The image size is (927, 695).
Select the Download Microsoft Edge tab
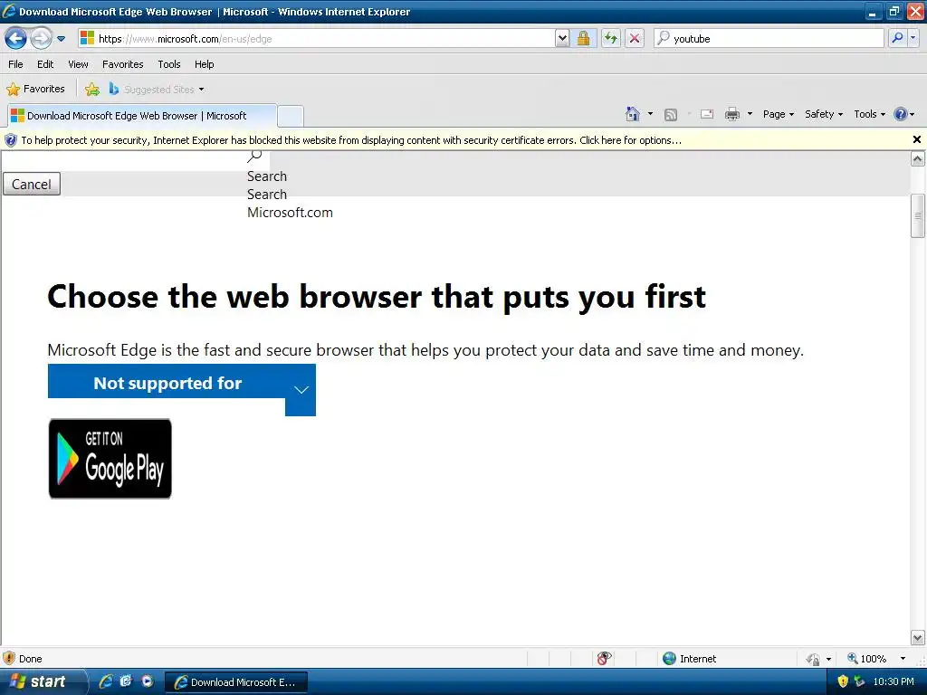[141, 116]
